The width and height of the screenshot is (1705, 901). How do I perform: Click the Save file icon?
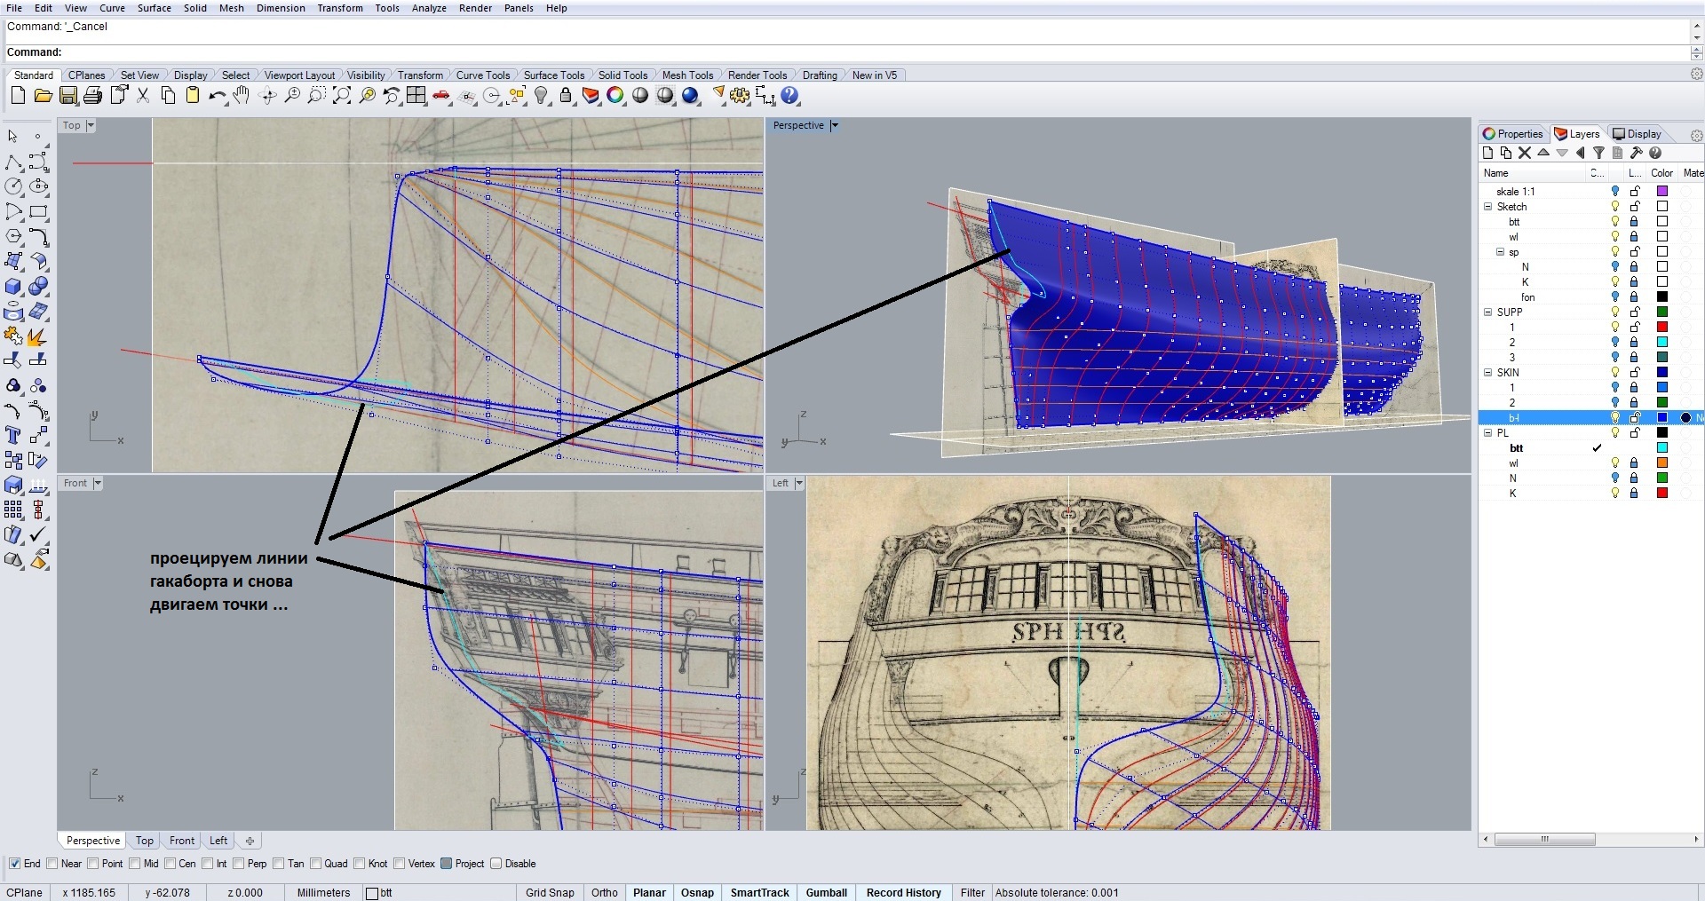pos(68,96)
